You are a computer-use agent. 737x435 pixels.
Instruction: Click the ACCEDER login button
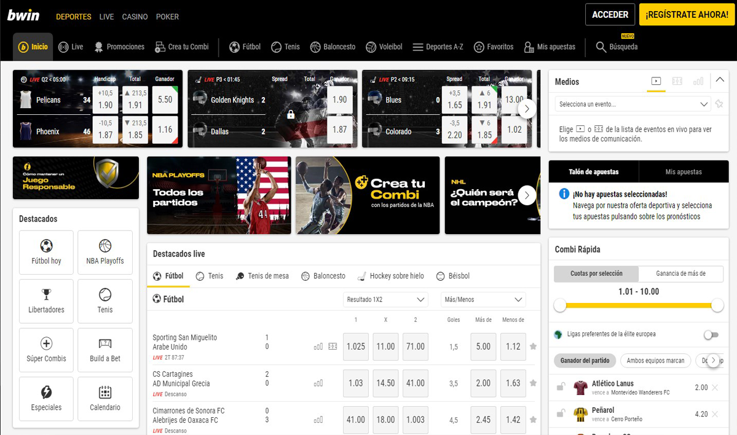point(610,15)
